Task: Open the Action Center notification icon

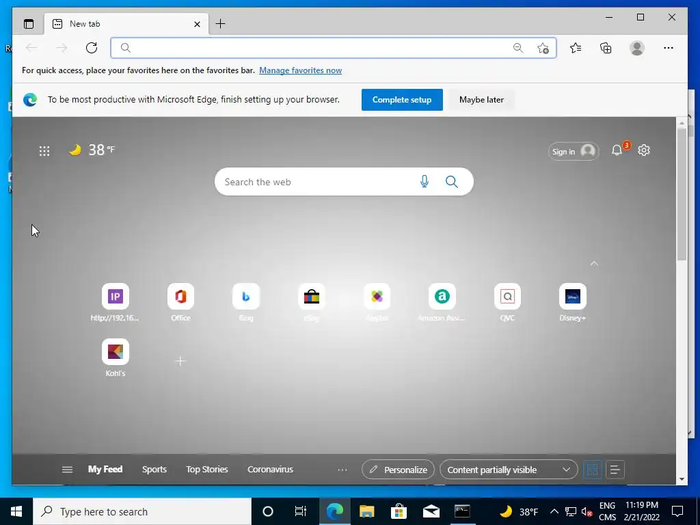Action: pyautogui.click(x=677, y=511)
